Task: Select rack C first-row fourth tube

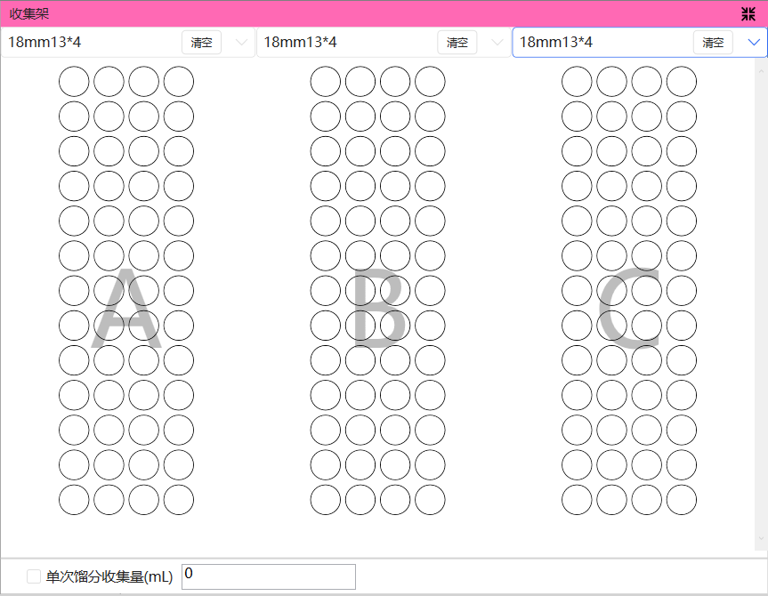Action: tap(682, 81)
